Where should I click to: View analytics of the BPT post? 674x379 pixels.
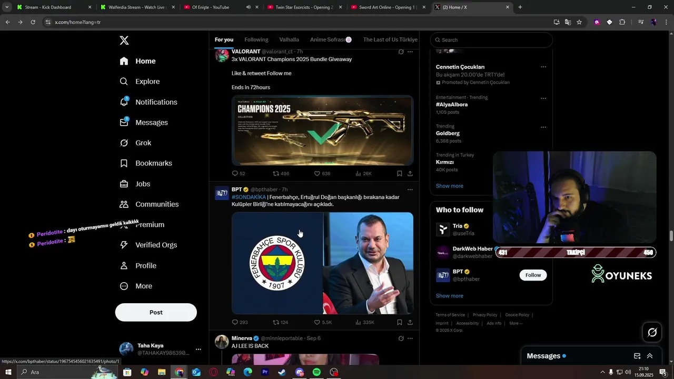365,322
